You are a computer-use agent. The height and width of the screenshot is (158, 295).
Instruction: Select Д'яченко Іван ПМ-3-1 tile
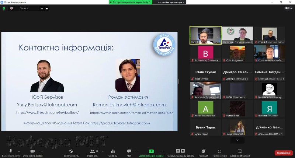(x=269, y=127)
